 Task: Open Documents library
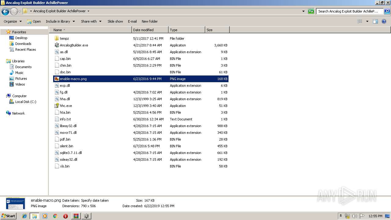pyautogui.click(x=23, y=67)
